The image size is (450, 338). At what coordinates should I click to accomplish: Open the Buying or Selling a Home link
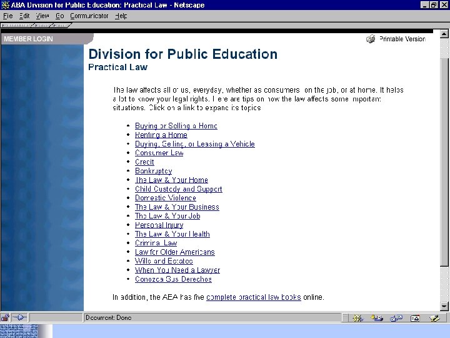point(176,126)
